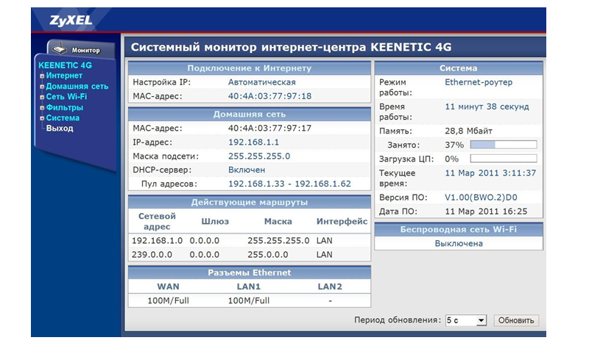Click the WAN speed 100M/Full value
The height and width of the screenshot is (343, 589).
[x=168, y=300]
